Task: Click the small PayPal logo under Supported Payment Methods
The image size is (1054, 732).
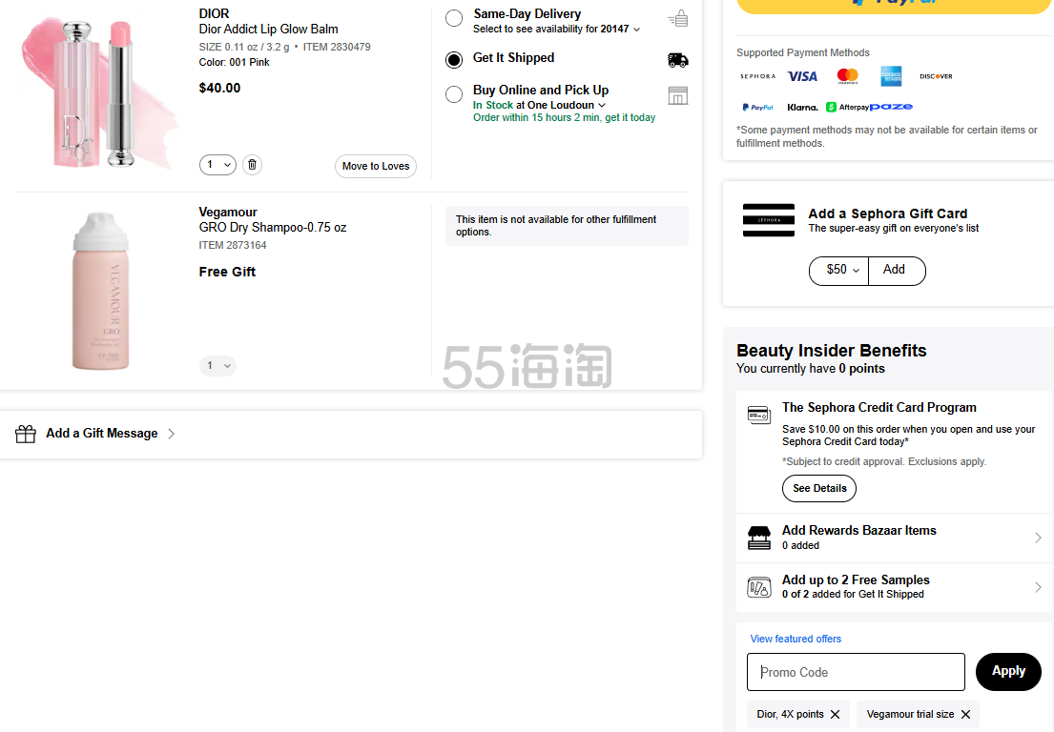Action: tap(757, 108)
